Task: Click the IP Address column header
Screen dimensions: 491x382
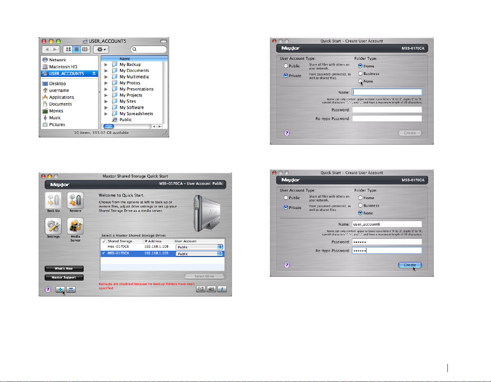Action: point(158,241)
